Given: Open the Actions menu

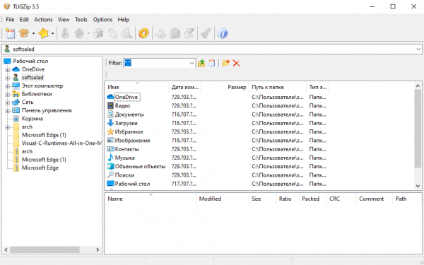Looking at the screenshot, I should click(43, 20).
